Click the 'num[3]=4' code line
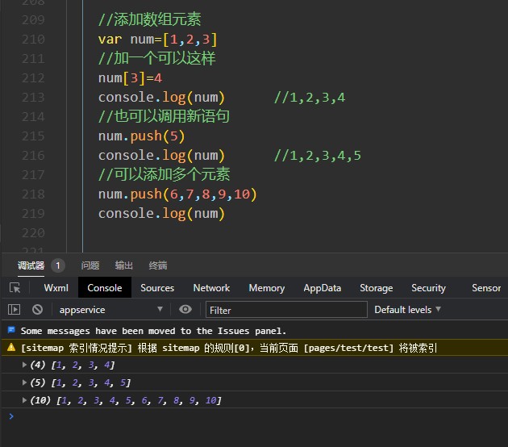The height and width of the screenshot is (447, 508). [x=130, y=78]
